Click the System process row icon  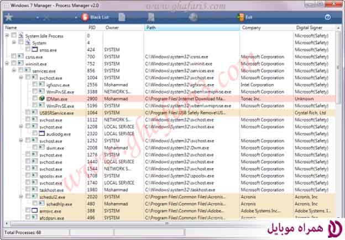(x=28, y=42)
